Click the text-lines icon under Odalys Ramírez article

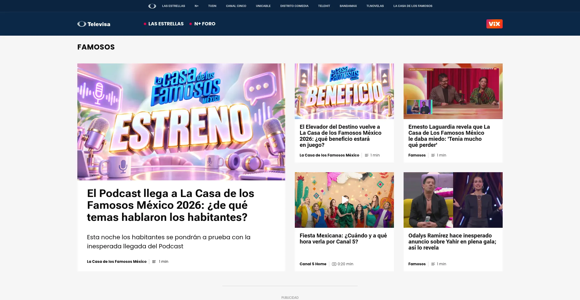(433, 264)
